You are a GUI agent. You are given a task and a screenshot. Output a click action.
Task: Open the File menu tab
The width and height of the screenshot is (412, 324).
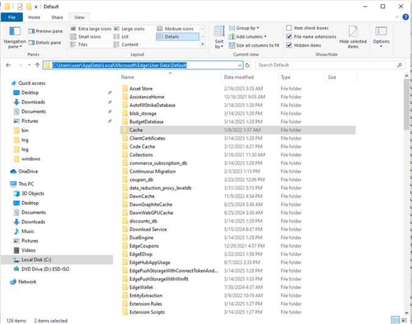tap(12, 17)
